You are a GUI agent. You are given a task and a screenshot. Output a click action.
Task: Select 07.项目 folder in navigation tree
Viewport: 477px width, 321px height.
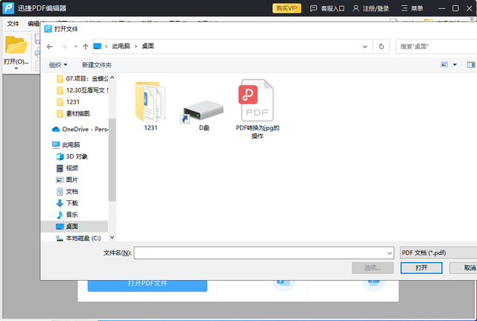pyautogui.click(x=82, y=79)
